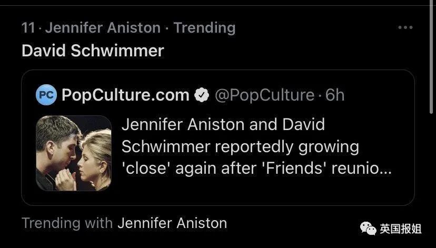Screen dimensions: 436x248
Task: Click the @PopCulture handle
Action: pyautogui.click(x=264, y=95)
